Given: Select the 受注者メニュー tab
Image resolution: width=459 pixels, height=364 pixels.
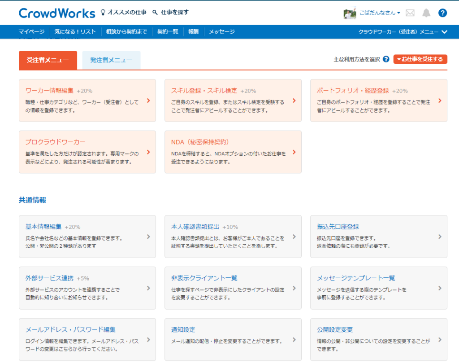Looking at the screenshot, I should pyautogui.click(x=48, y=59).
